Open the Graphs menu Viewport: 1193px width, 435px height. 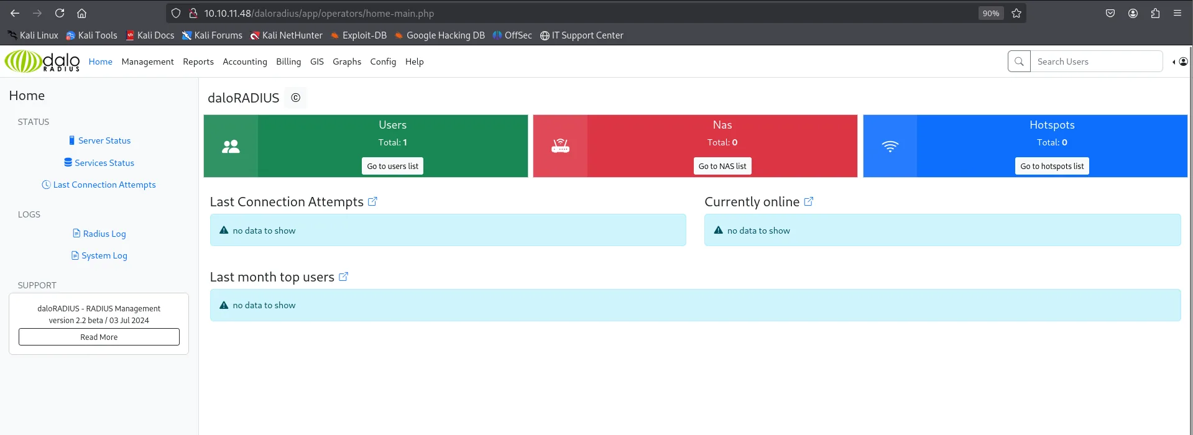[x=347, y=62]
